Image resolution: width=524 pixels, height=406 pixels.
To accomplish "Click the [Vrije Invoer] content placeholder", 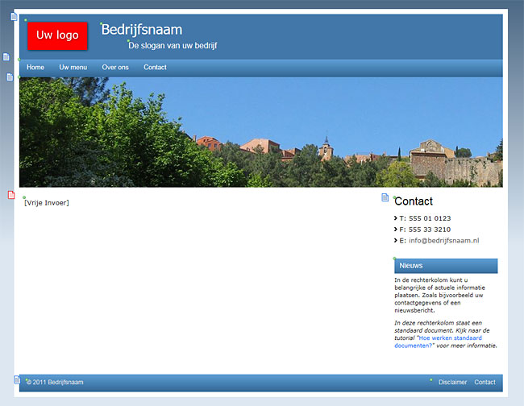I will pos(47,203).
